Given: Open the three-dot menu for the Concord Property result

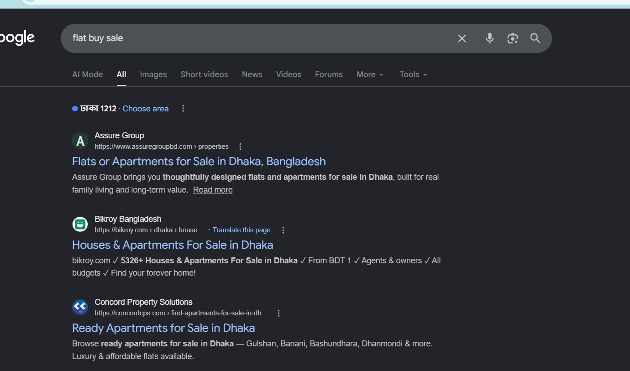Looking at the screenshot, I should (279, 313).
